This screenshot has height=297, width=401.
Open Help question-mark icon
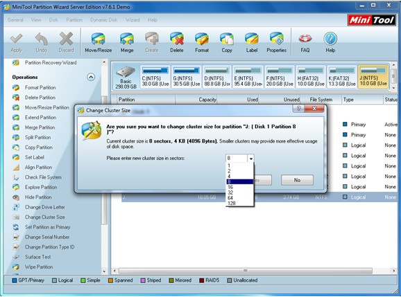click(330, 39)
